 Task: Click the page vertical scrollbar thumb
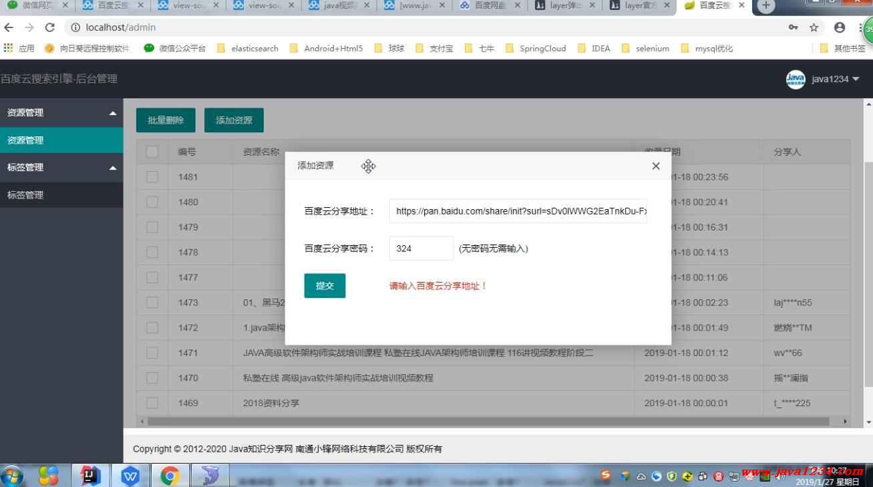[x=868, y=274]
